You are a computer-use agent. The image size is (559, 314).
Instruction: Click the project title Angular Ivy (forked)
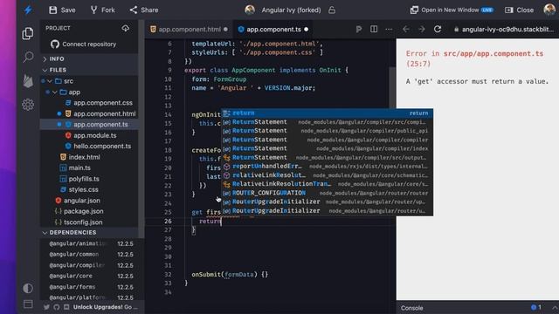pos(291,10)
